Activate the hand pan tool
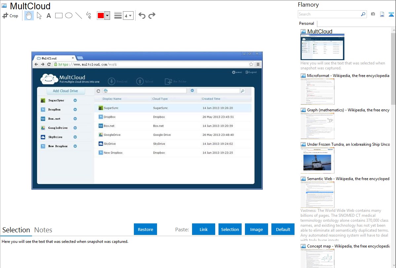Viewport: 396px width, 268px height. 29,16
